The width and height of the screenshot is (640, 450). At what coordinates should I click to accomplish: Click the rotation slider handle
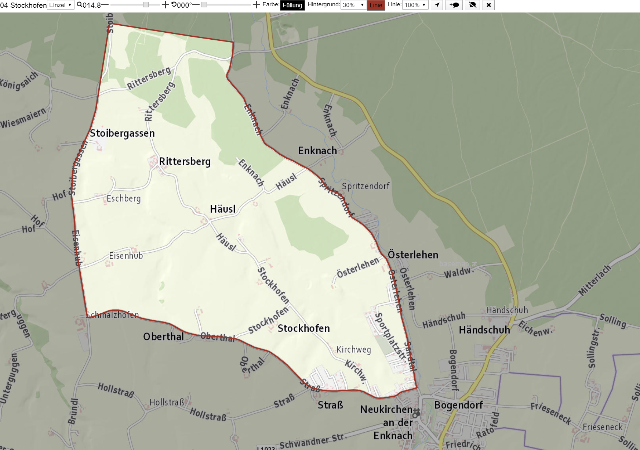point(204,5)
